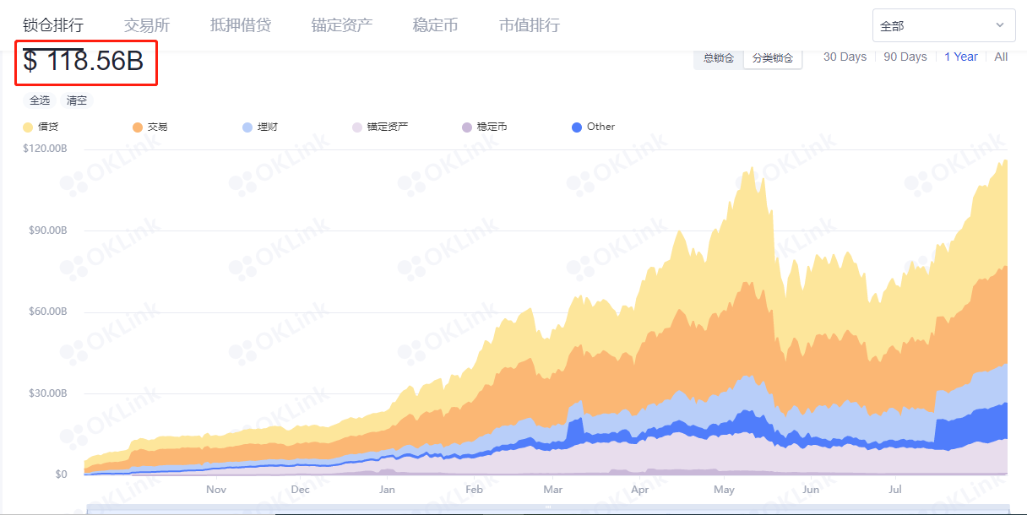Toggle the blue Other legend dot
The image size is (1027, 515).
tap(577, 127)
